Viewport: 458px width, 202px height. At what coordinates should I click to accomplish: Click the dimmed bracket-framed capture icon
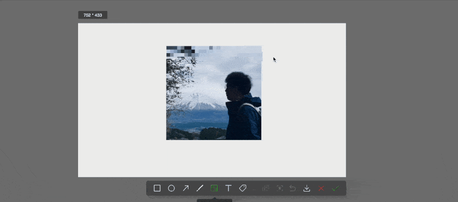(x=279, y=188)
